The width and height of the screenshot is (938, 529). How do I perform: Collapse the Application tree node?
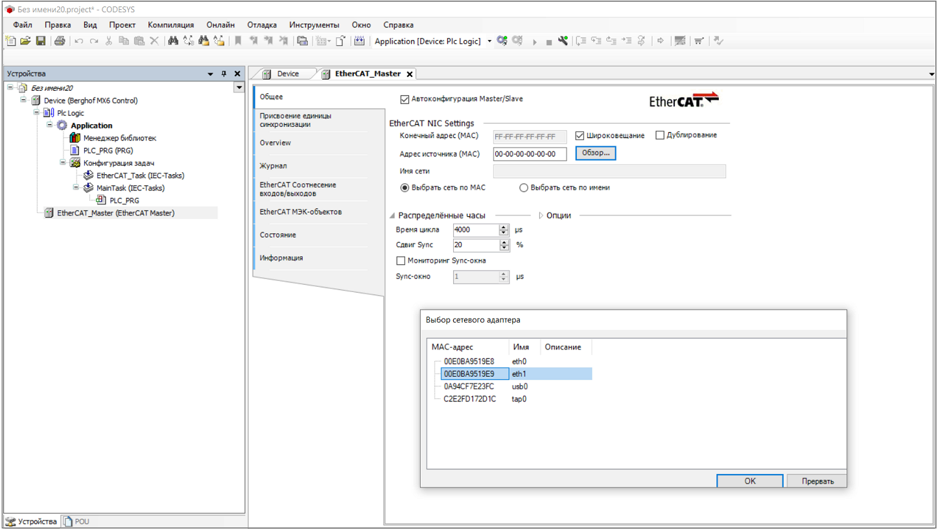(x=50, y=124)
